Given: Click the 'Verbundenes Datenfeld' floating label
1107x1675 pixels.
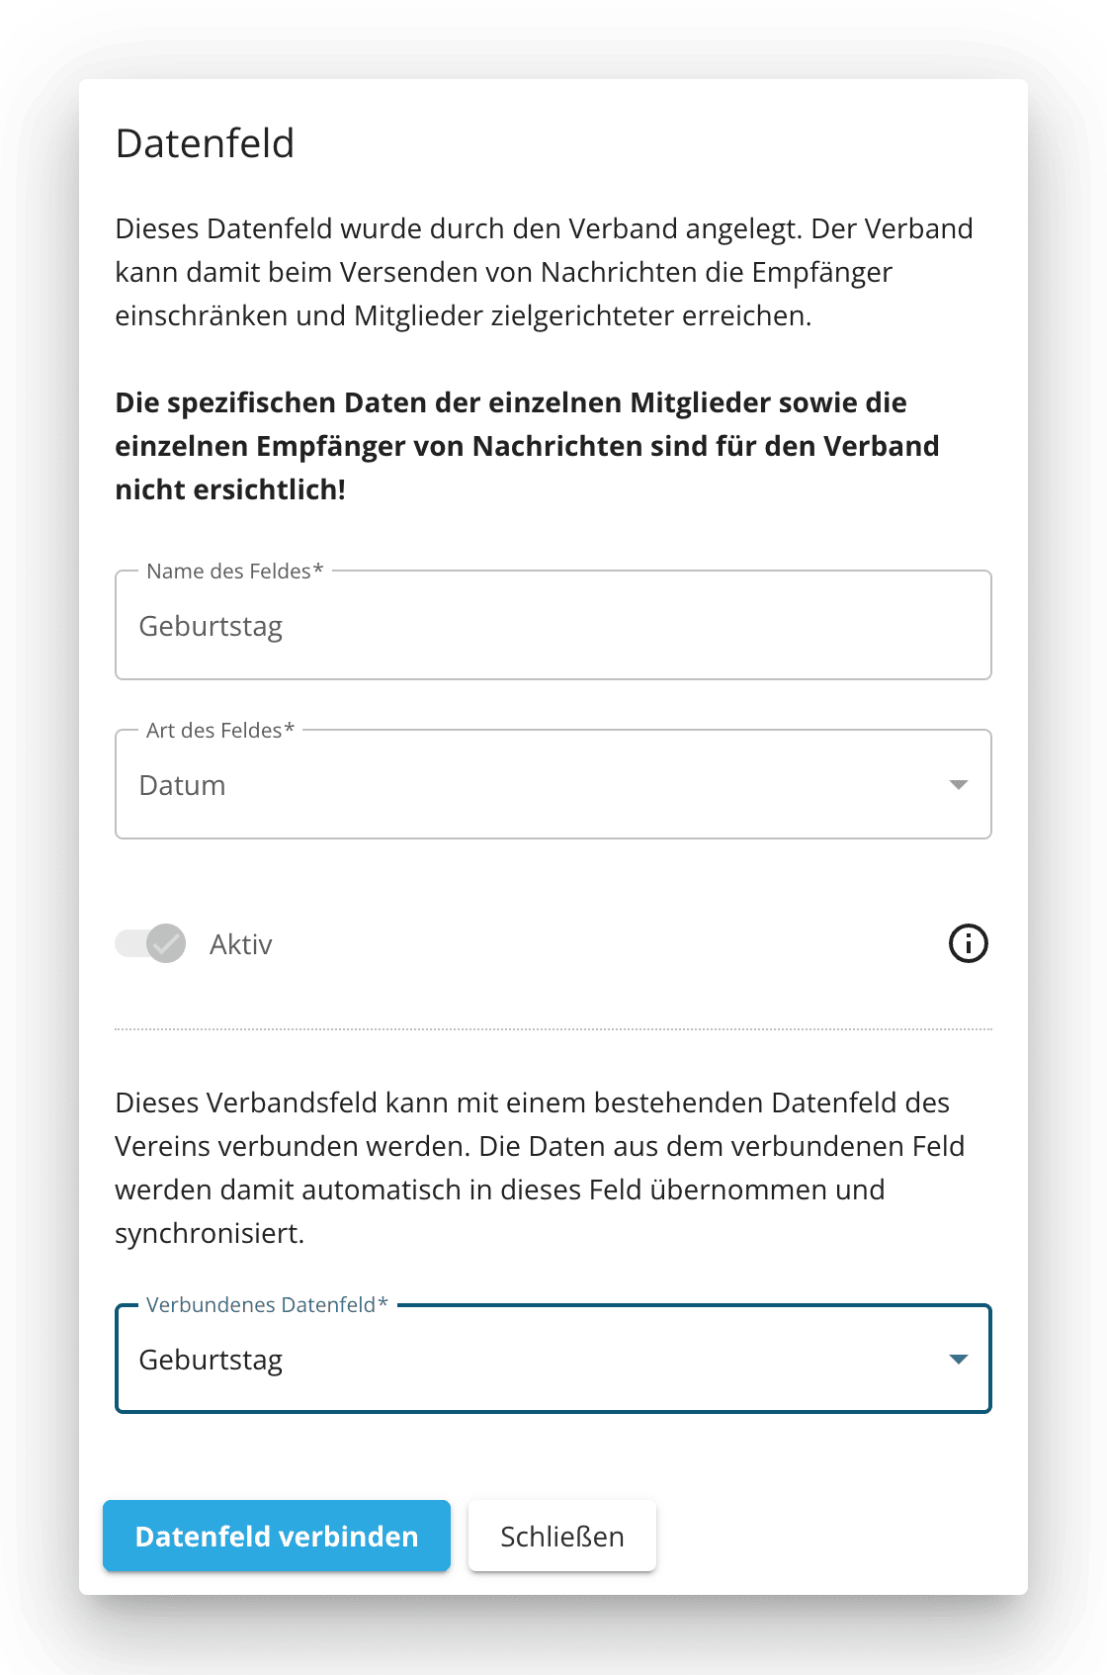Looking at the screenshot, I should pos(267,1305).
